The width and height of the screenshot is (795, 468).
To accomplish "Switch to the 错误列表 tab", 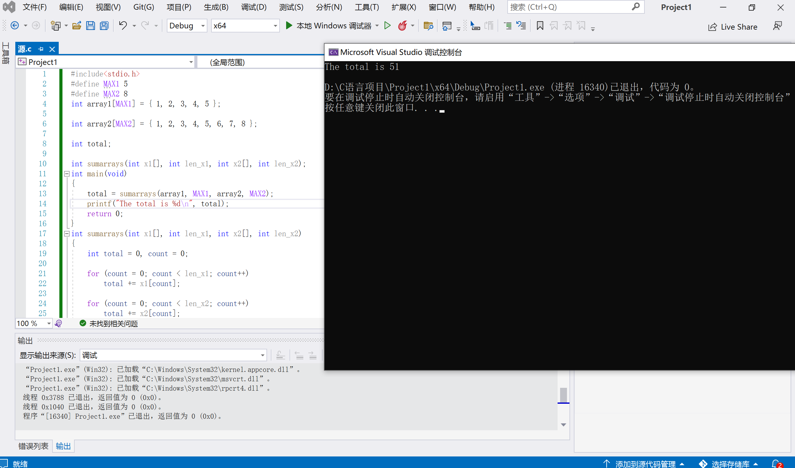I will [33, 446].
